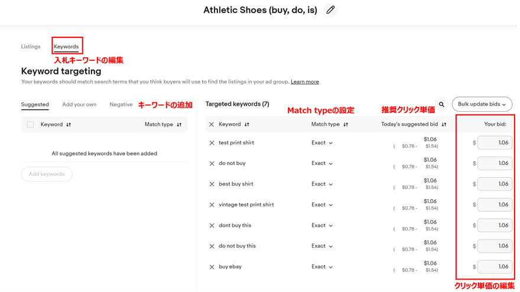The width and height of the screenshot is (520, 292).
Task: Delete 'best buy shirt' with its X icon
Action: tap(212, 184)
